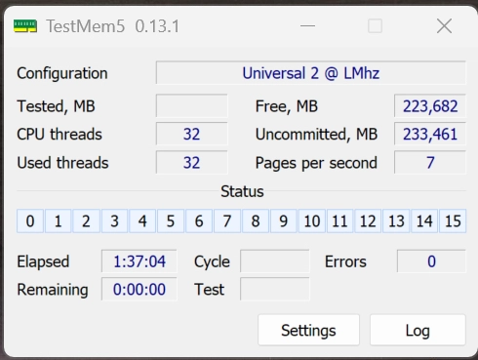Image resolution: width=478 pixels, height=360 pixels.
Task: Click the Remaining time 0:00:00
Action: (x=139, y=289)
